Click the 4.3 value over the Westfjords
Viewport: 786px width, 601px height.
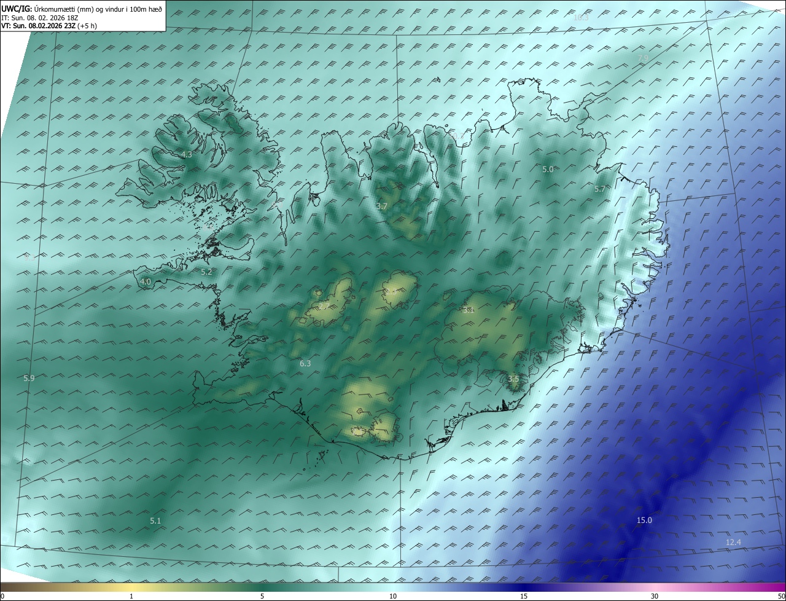187,155
